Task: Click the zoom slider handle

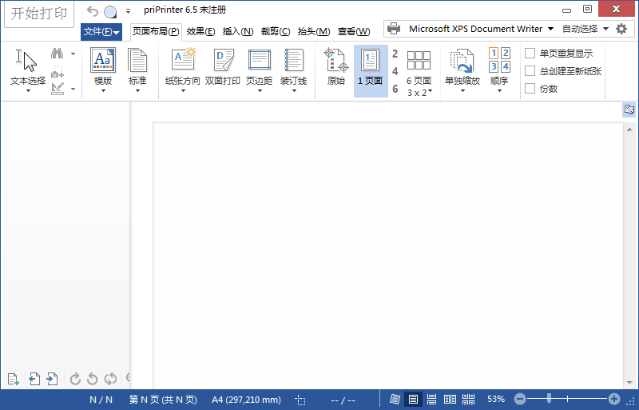Action: coord(549,399)
